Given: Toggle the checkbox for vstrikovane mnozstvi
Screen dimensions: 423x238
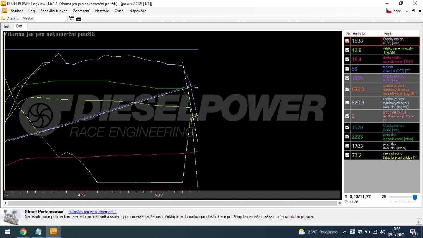Looking at the screenshot, I should coord(347,50).
